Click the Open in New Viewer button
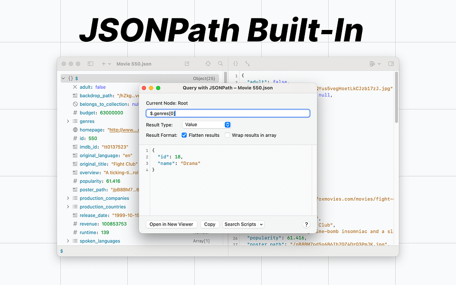The height and width of the screenshot is (285, 456). pos(171,224)
